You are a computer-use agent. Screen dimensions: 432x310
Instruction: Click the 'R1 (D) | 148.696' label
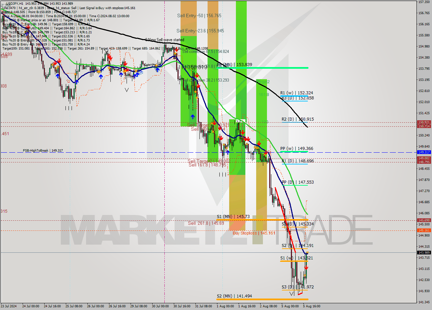298,161
